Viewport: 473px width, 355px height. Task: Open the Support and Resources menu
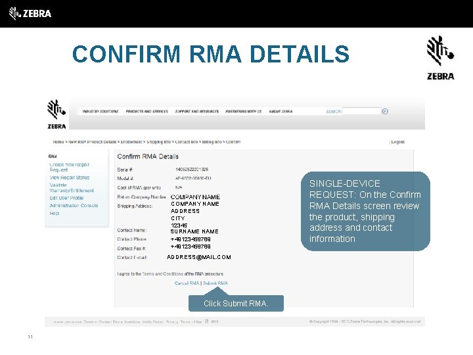click(x=197, y=111)
